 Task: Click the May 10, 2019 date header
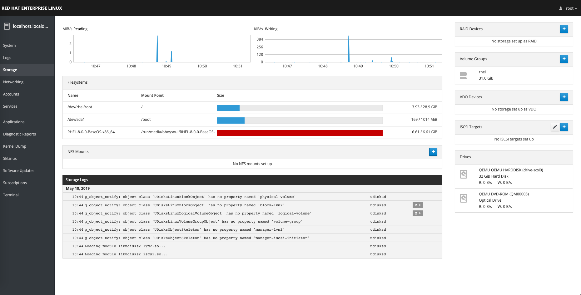78,189
